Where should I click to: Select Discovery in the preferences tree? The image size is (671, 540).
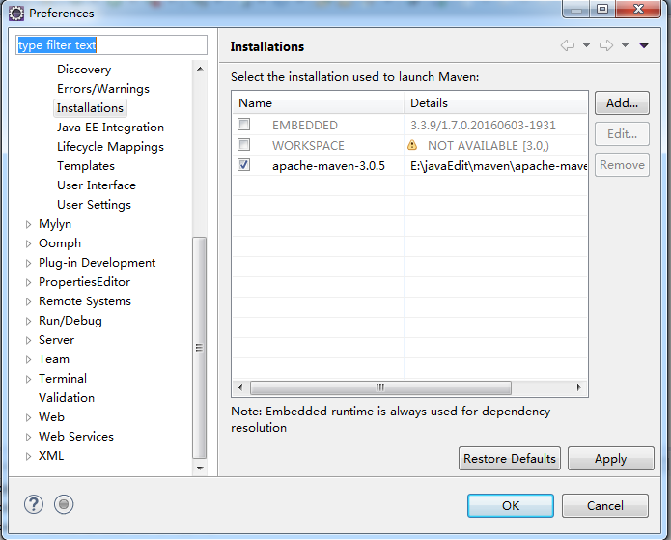pos(84,70)
